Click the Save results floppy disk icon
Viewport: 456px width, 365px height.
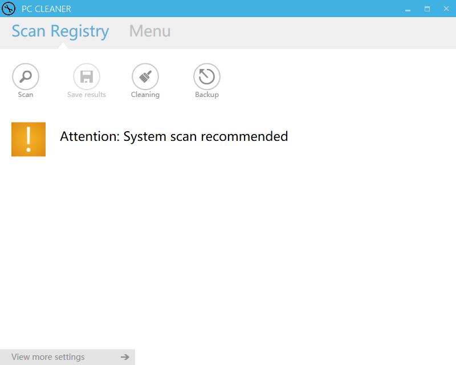pyautogui.click(x=87, y=76)
